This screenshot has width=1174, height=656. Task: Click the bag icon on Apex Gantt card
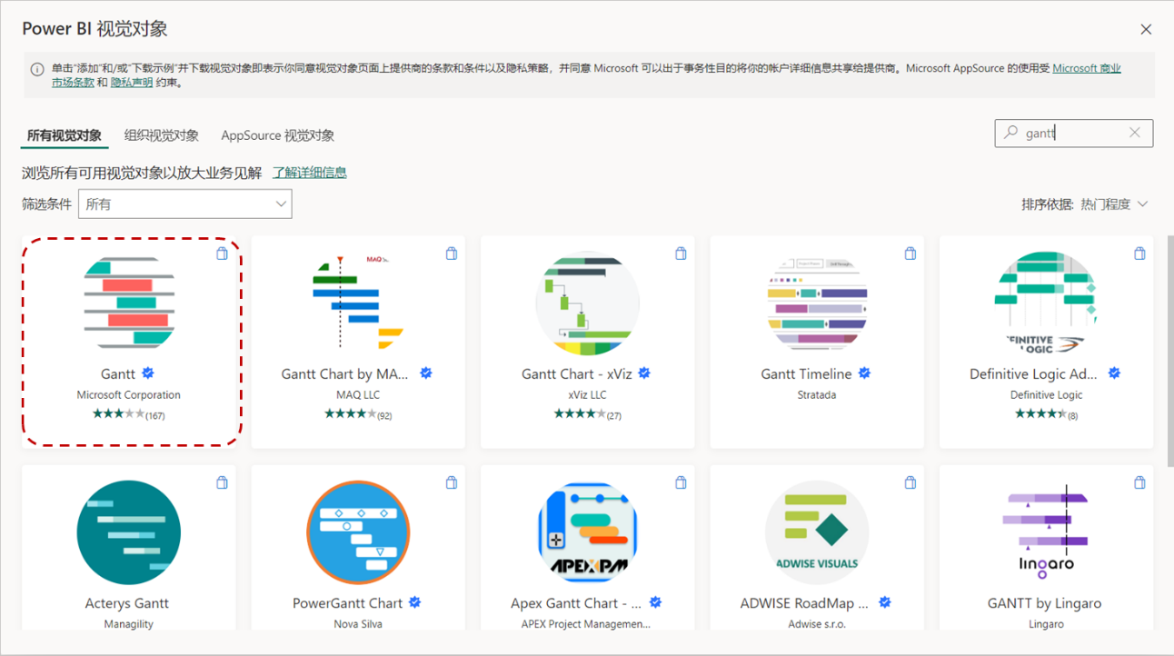pyautogui.click(x=681, y=482)
